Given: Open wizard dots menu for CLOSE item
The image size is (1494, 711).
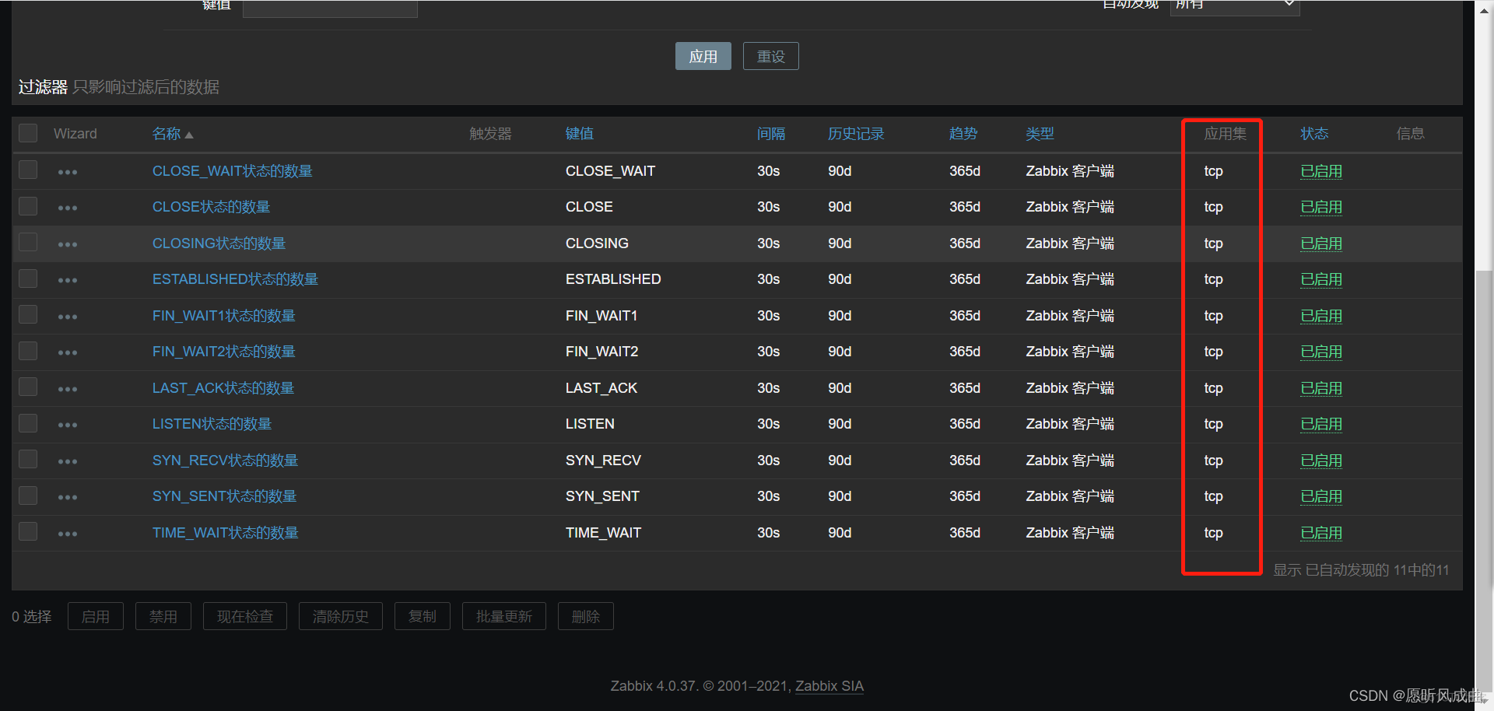Looking at the screenshot, I should (x=68, y=208).
